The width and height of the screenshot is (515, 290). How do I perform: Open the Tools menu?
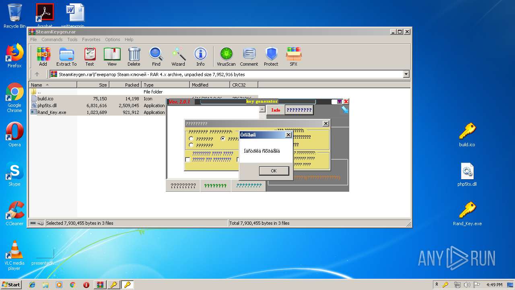point(72,39)
